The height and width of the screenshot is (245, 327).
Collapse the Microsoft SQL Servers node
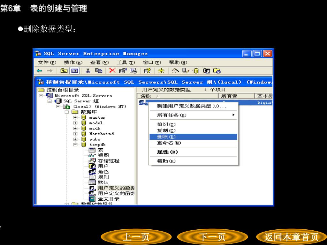41,96
